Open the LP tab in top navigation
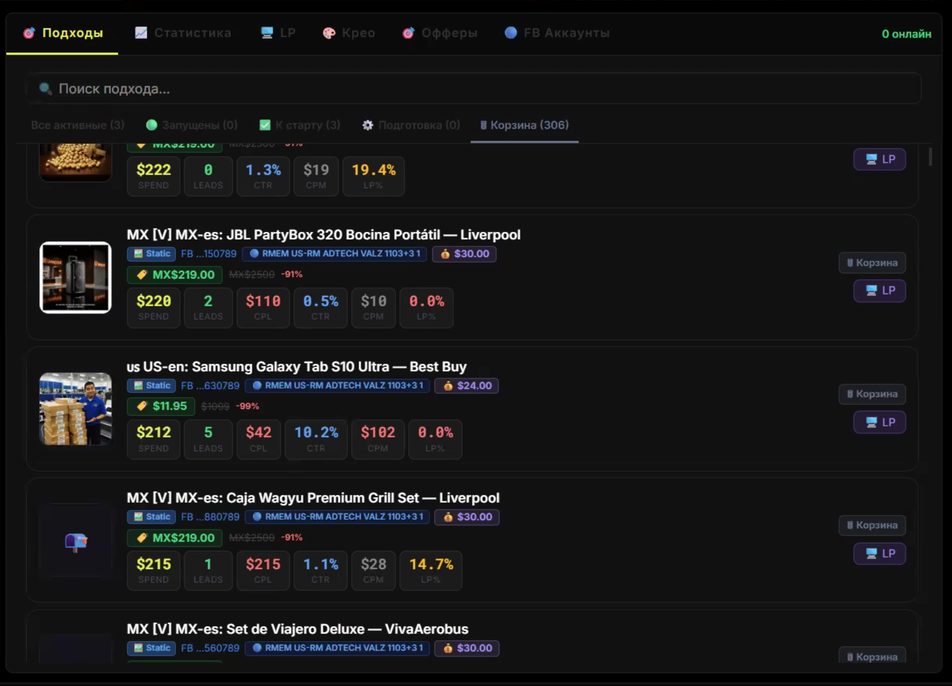The width and height of the screenshot is (952, 686). click(278, 33)
